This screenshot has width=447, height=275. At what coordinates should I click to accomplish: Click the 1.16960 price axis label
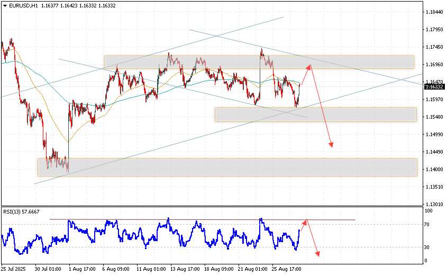(x=434, y=65)
